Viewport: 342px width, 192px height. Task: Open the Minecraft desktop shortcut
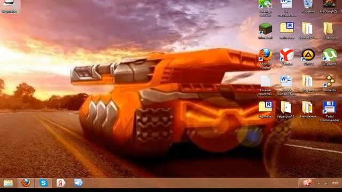(x=265, y=31)
